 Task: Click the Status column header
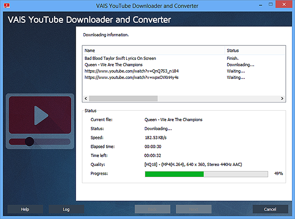click(255, 50)
